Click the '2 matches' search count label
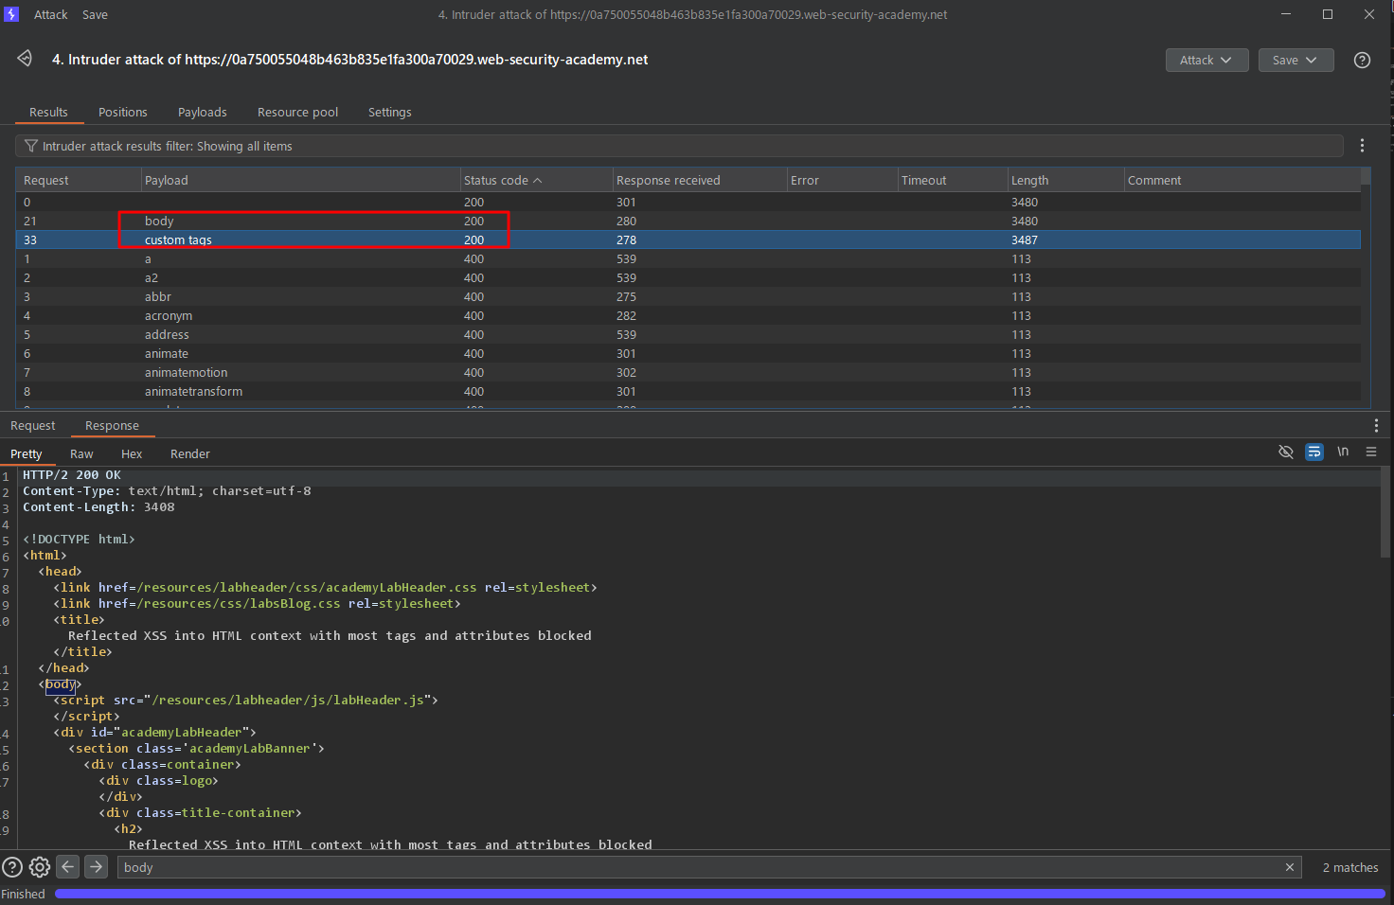1394x905 pixels. point(1350,867)
